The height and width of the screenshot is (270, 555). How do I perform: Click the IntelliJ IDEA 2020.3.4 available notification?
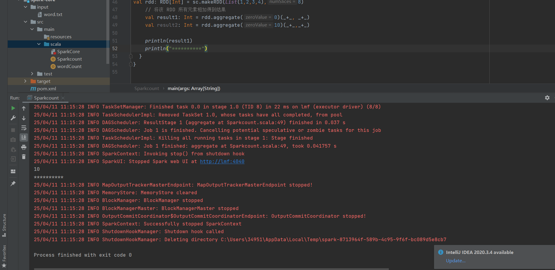[479, 252]
